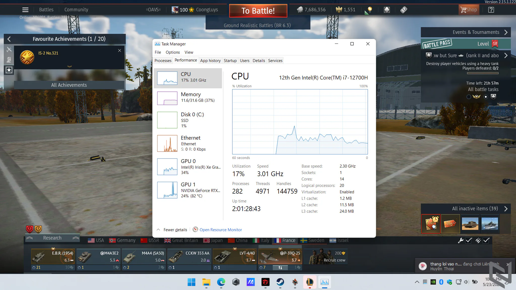Collapse the Research panel left chevron
516x290 pixels.
click(29, 238)
